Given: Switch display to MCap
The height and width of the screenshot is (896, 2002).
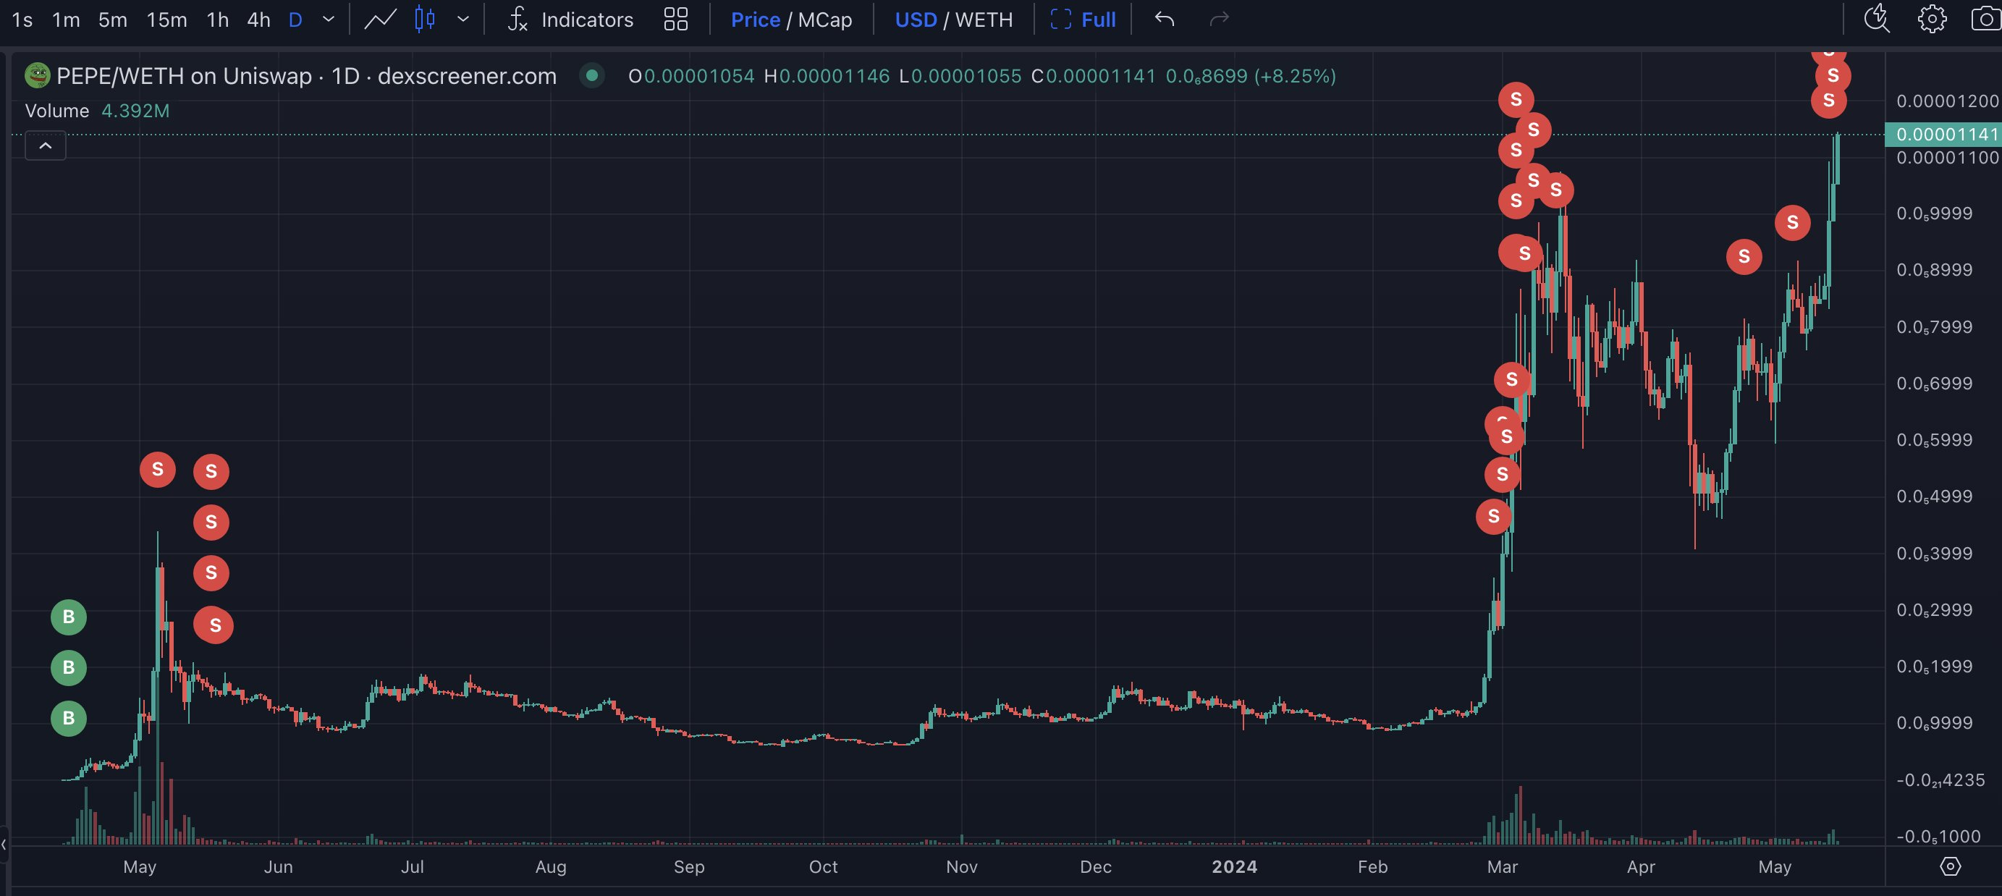Looking at the screenshot, I should 824,20.
